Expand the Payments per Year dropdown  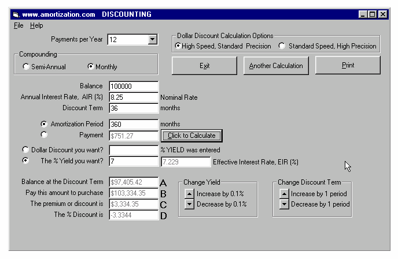153,40
